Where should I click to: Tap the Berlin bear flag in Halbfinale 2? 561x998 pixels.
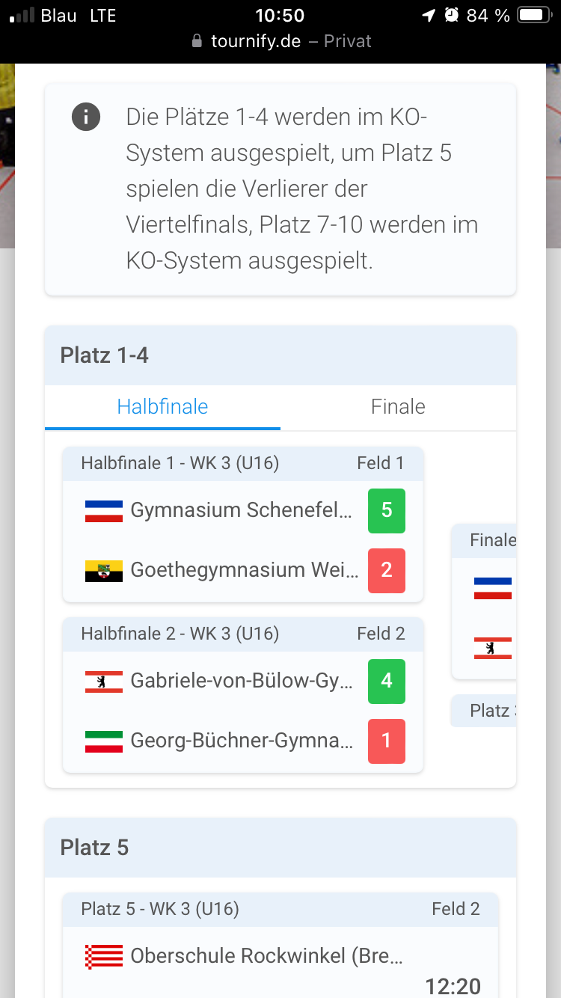104,682
